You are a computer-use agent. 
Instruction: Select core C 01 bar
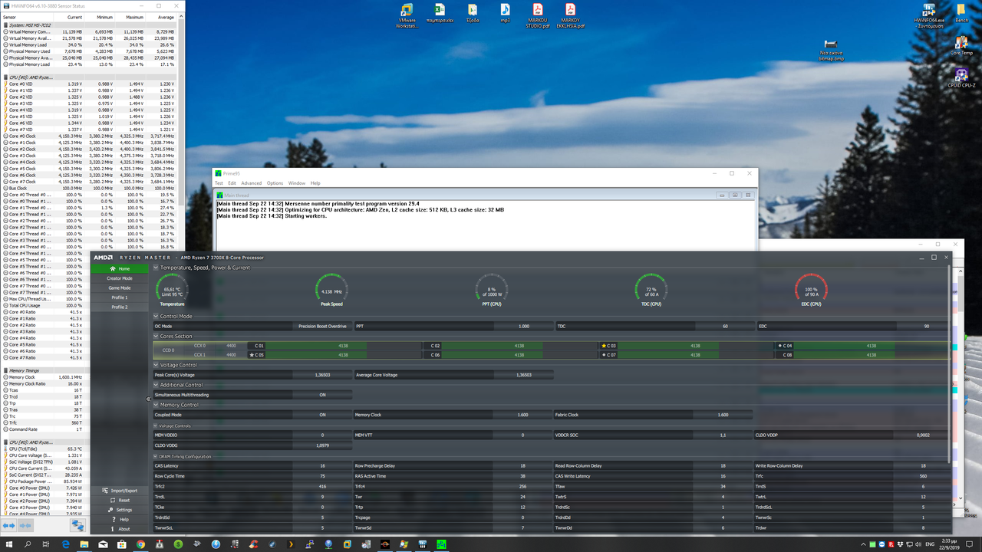[x=334, y=346]
